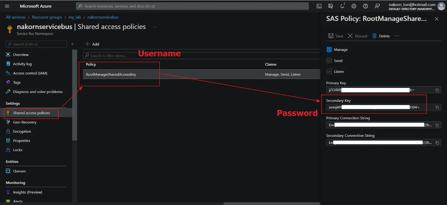The image size is (447, 205).
Task: Click the global search resources box
Action: pos(192,6)
